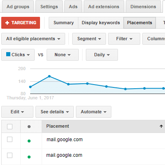This screenshot has height=165, width=165.
Task: Click the sort arrow in Placement header
Action: (x=161, y=126)
